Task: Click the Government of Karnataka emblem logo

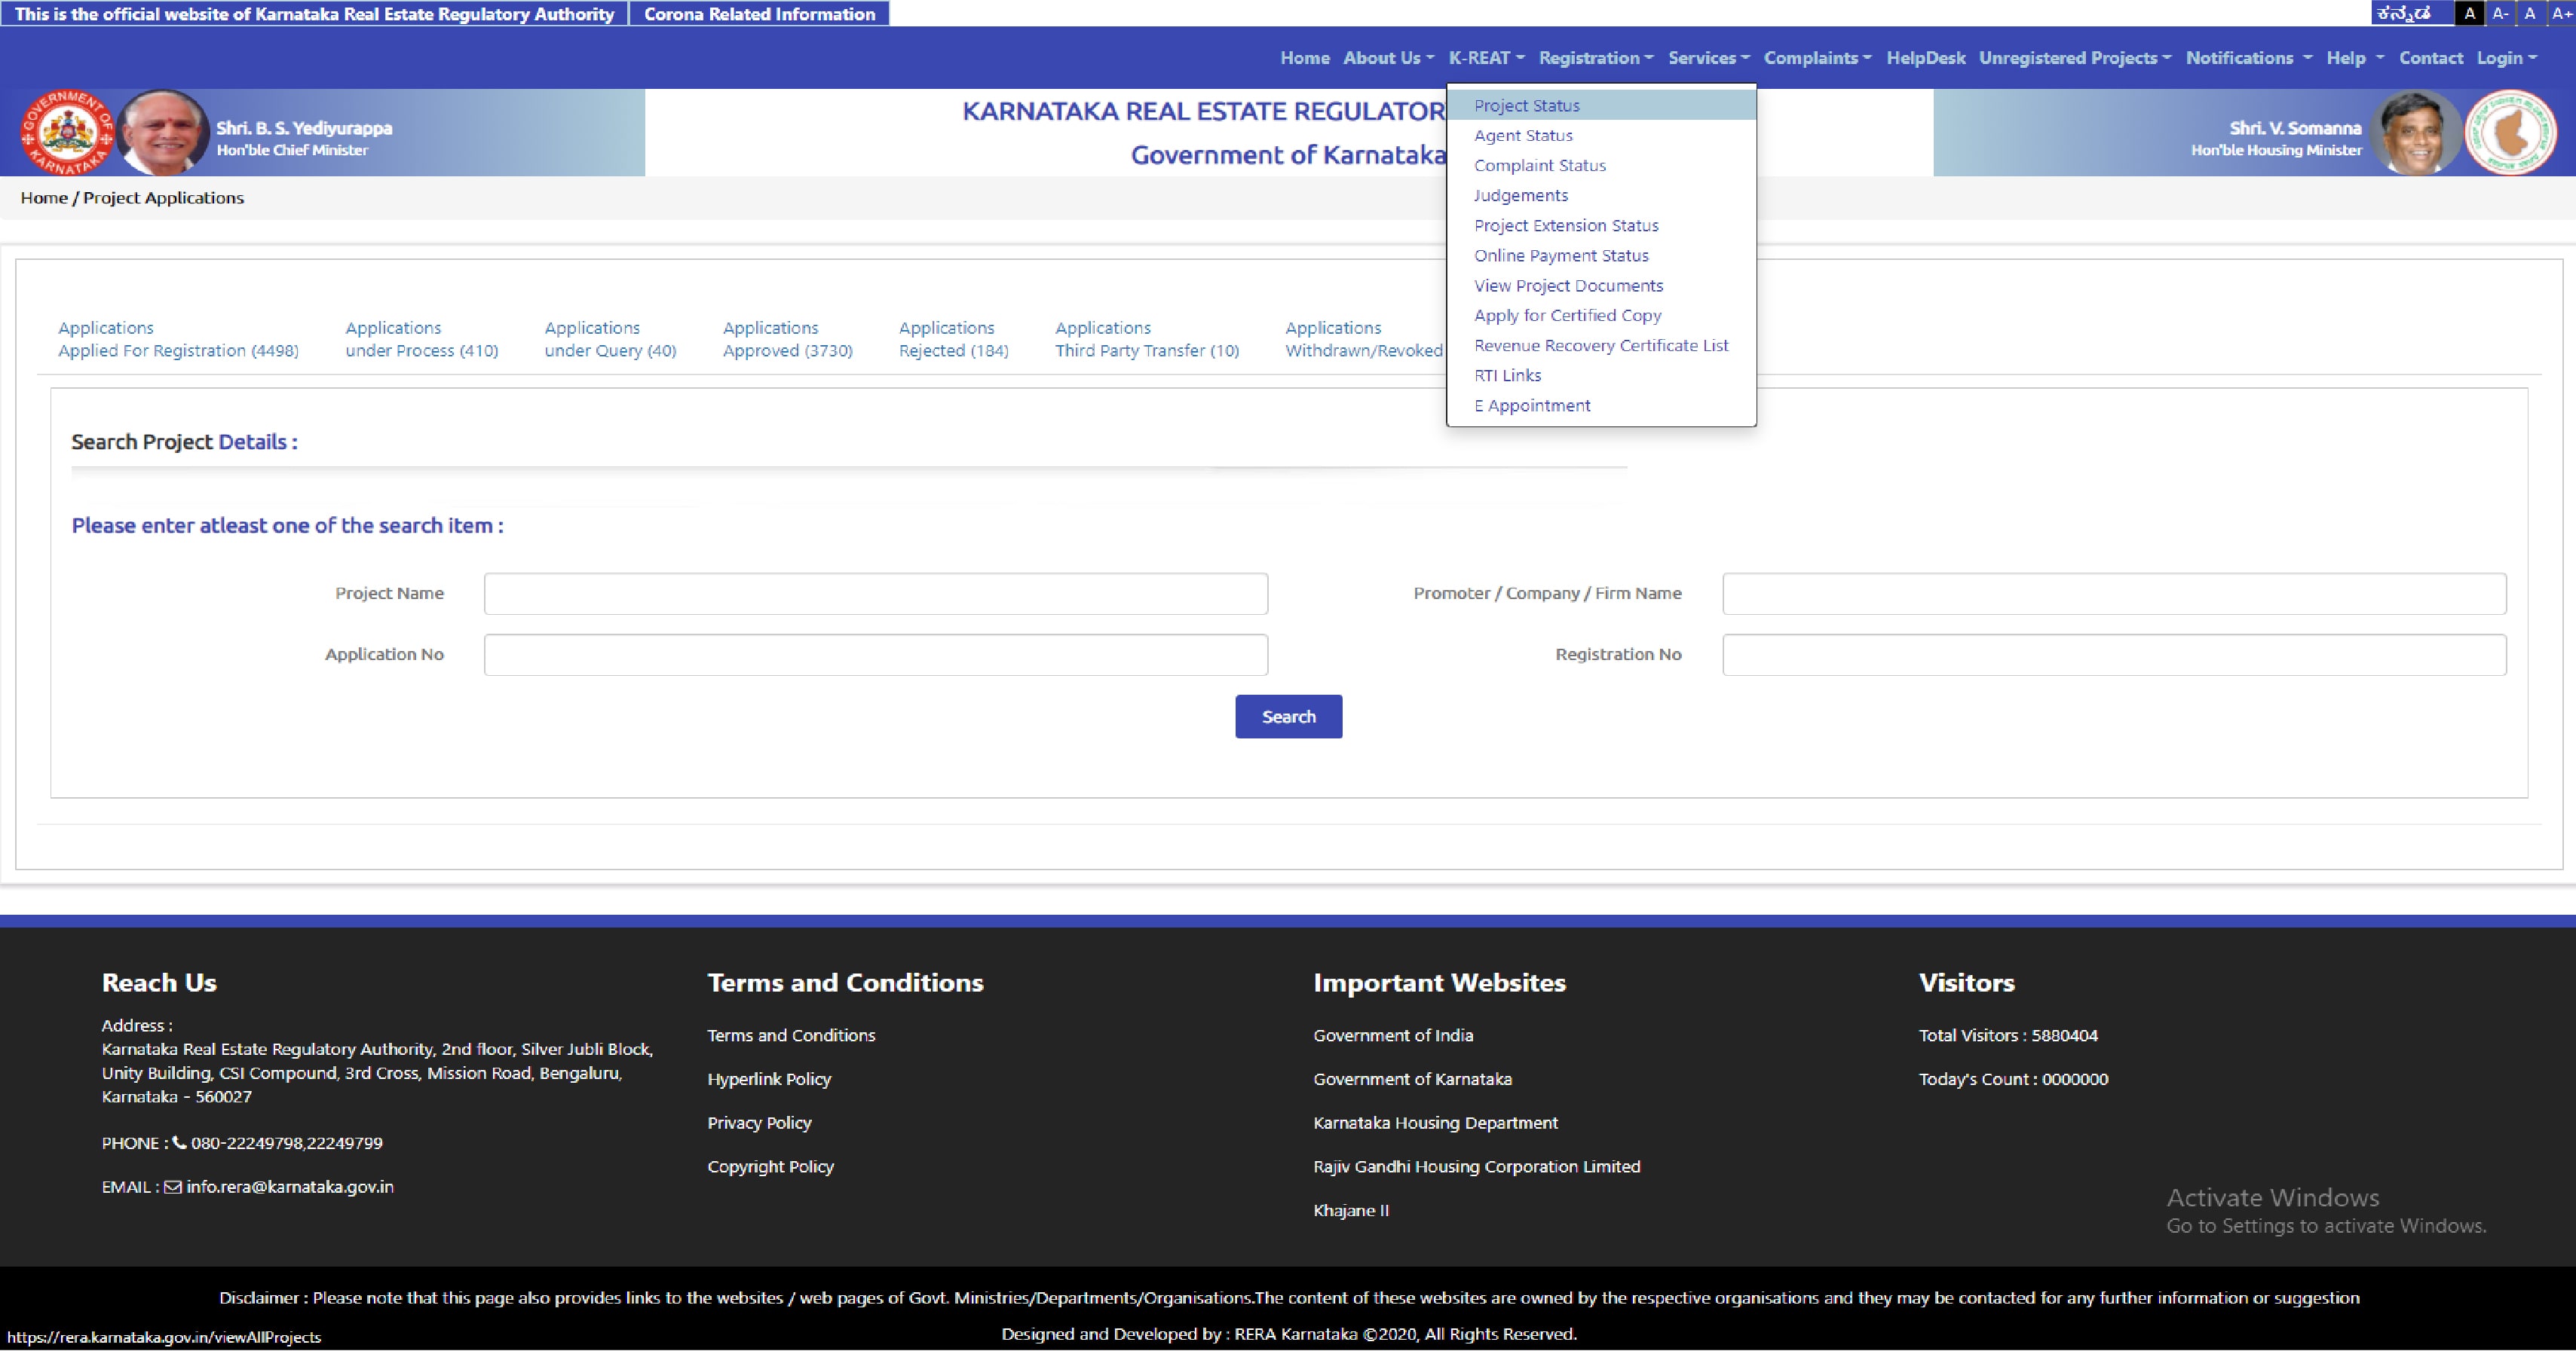Action: tap(66, 132)
